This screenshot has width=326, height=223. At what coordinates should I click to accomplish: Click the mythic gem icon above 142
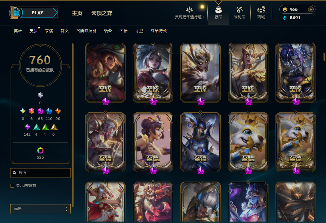tap(27, 127)
